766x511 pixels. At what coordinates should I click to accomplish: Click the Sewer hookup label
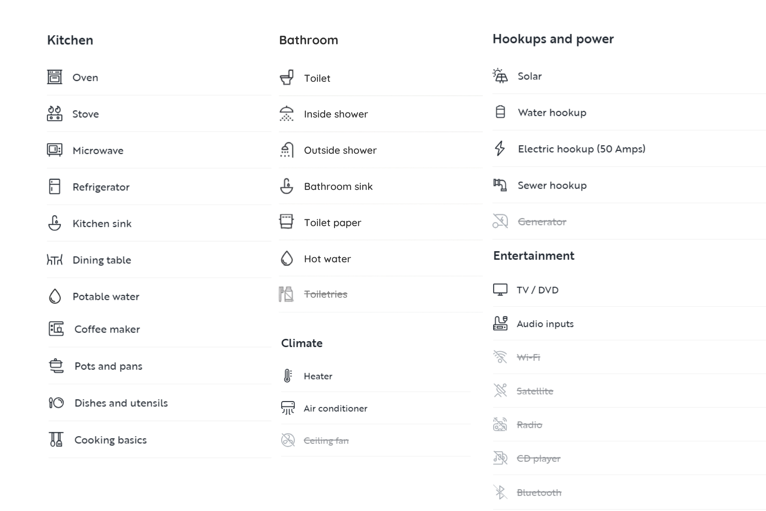pos(552,185)
